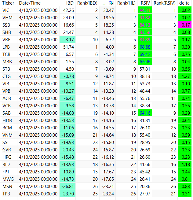The image size is (193, 200).
Task: Click RSIV value 64.16 for SAB
Action: (145, 113)
